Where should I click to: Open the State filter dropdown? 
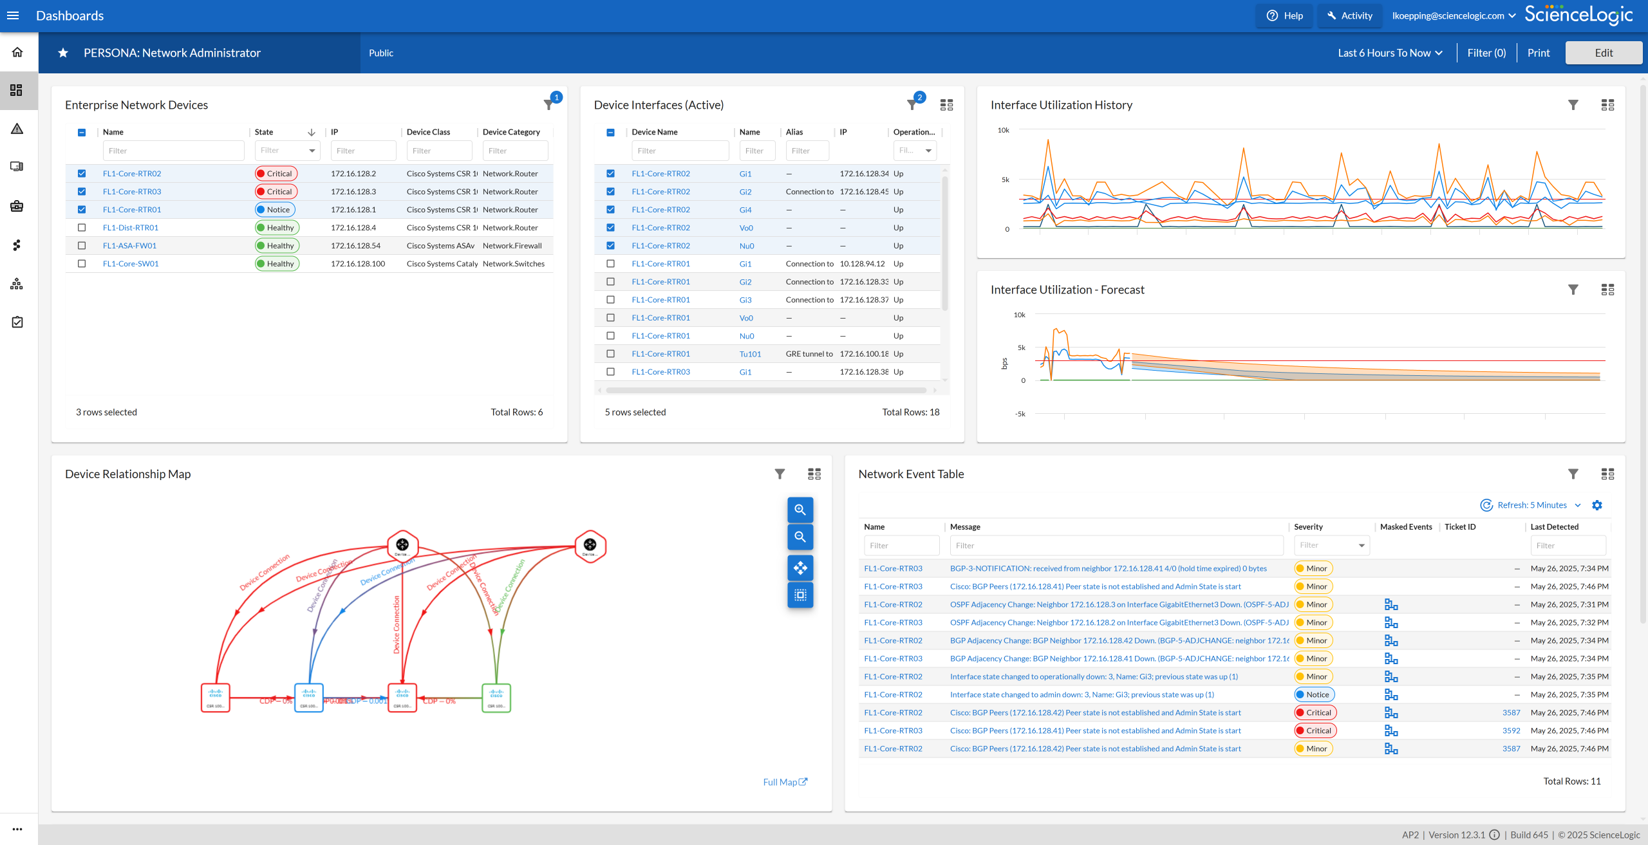pyautogui.click(x=287, y=151)
